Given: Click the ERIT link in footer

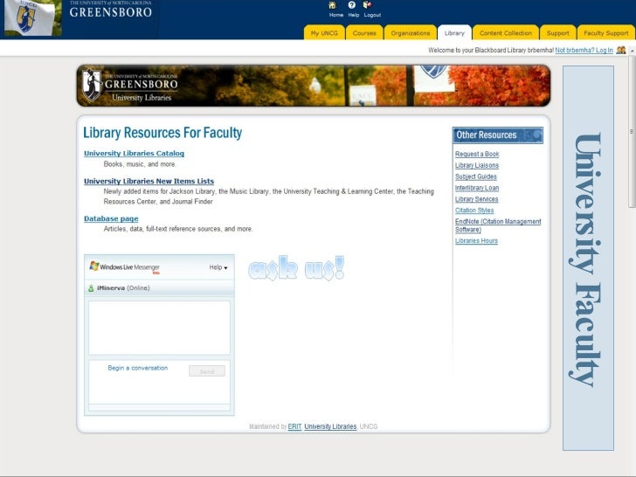Looking at the screenshot, I should tap(295, 426).
